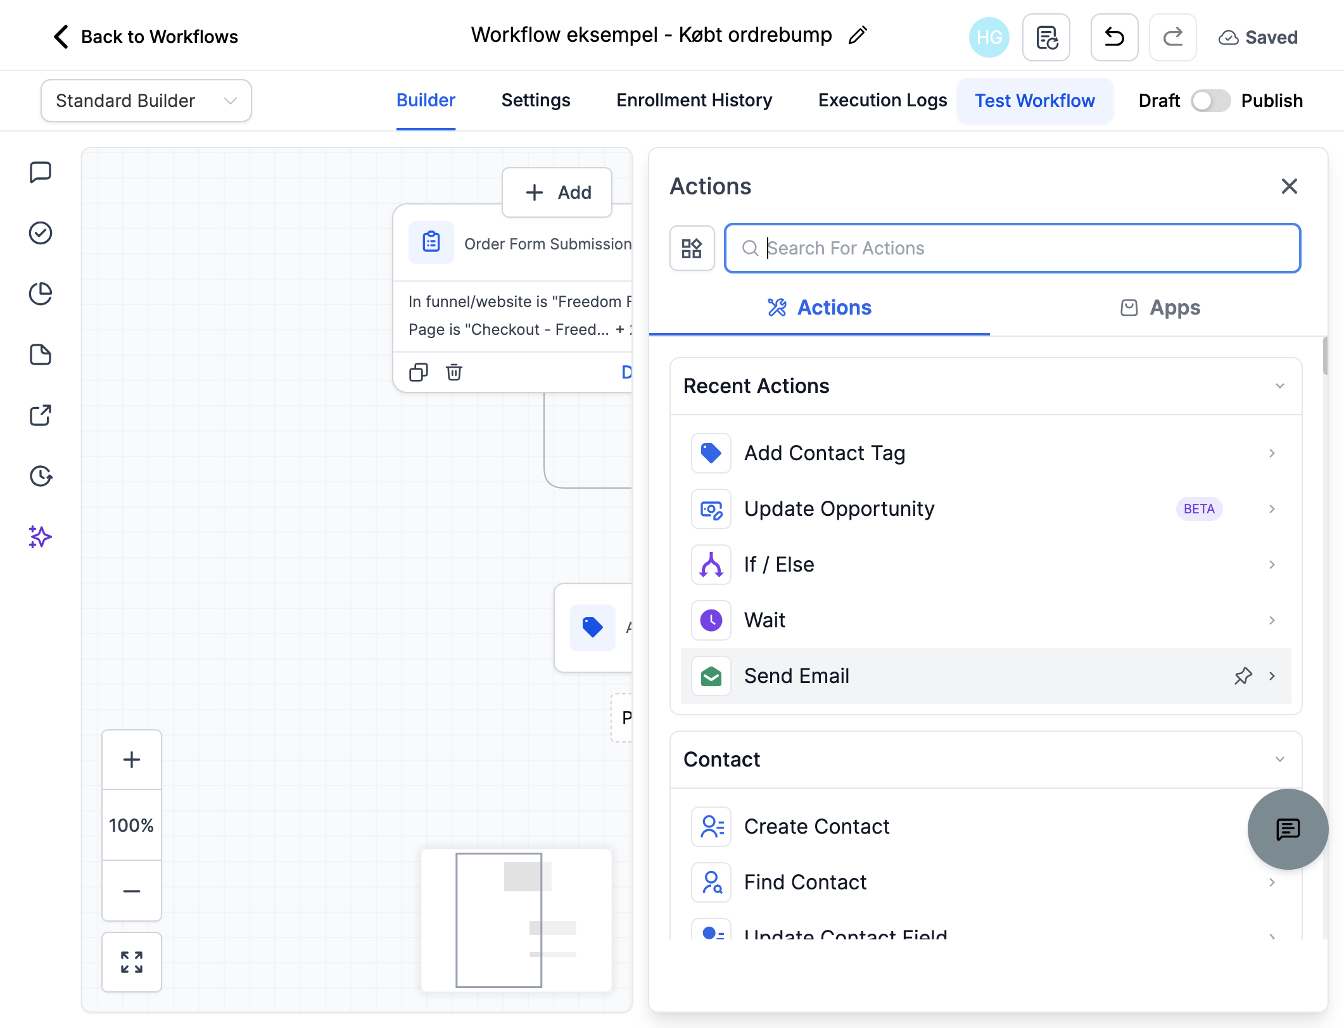This screenshot has width=1344, height=1028.
Task: Delete the Order Form Submission trigger
Action: [x=454, y=372]
